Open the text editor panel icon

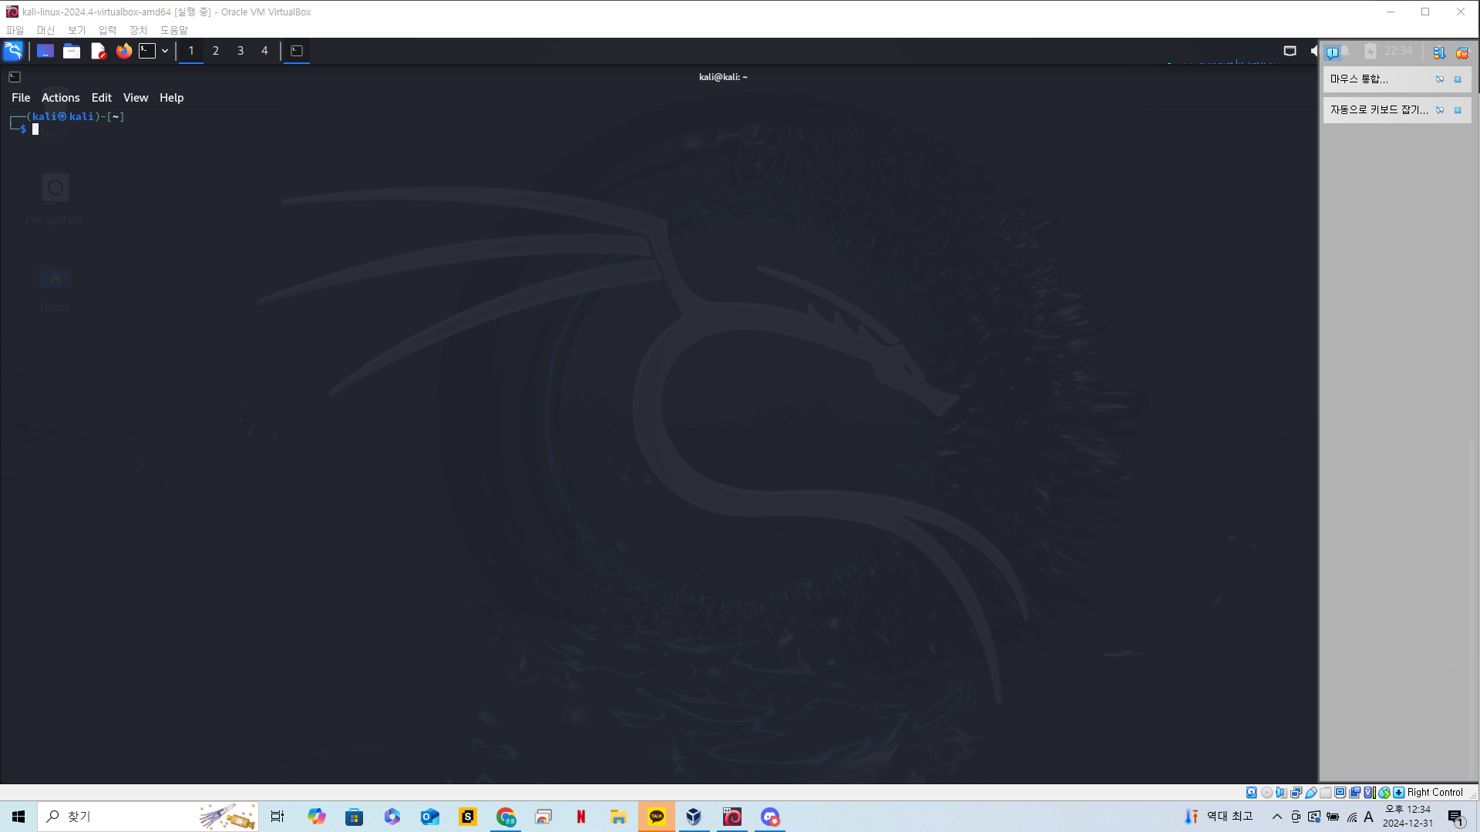[98, 51]
